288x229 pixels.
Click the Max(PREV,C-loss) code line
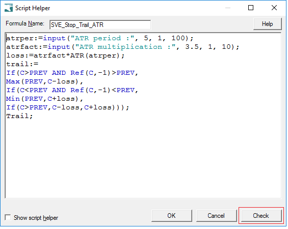click(x=45, y=81)
